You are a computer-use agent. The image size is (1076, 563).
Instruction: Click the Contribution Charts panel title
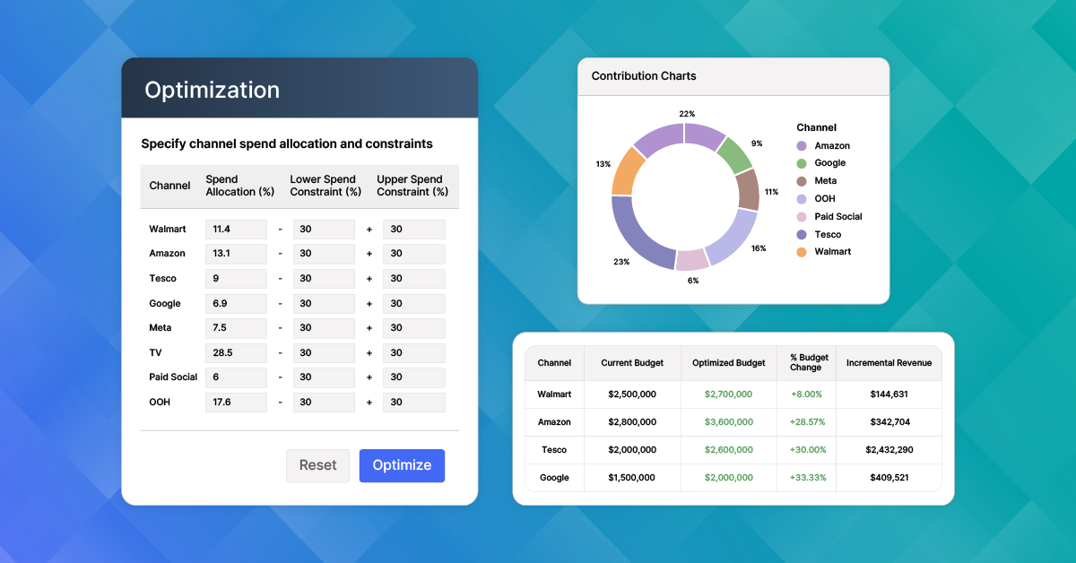click(x=644, y=76)
